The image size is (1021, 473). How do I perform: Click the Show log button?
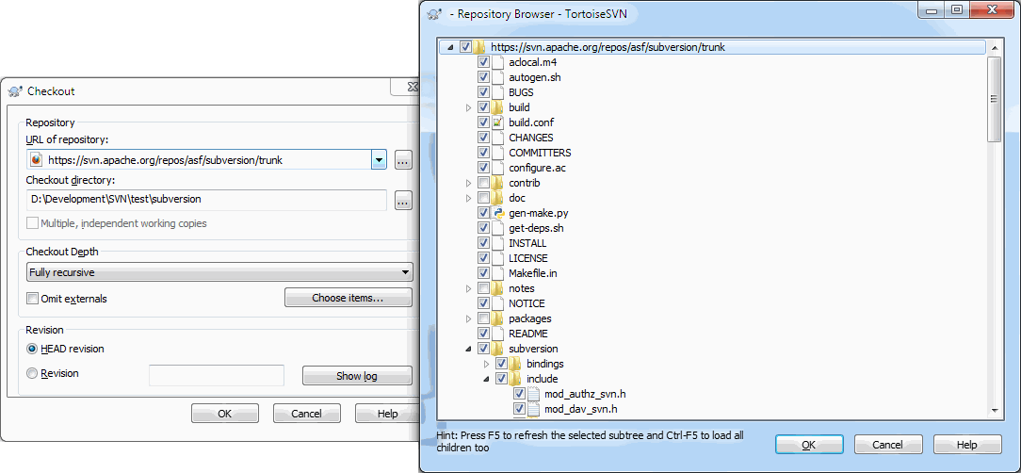pos(357,376)
